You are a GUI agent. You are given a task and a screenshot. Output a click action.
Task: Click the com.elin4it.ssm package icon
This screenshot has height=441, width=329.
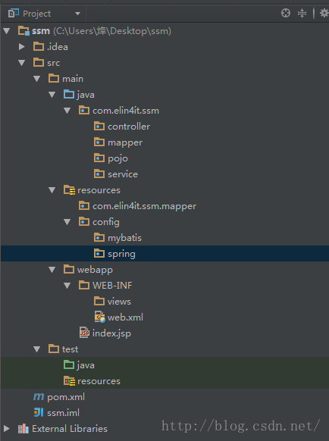click(84, 110)
